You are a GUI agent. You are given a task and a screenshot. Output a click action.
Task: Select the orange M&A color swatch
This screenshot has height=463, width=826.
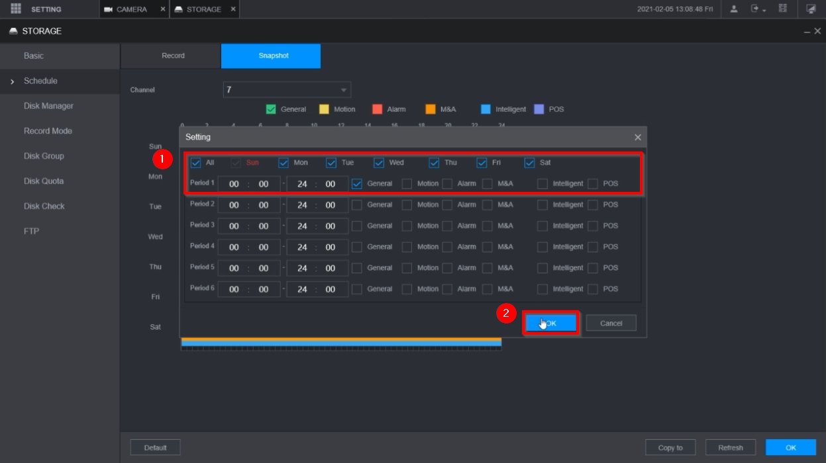click(431, 109)
